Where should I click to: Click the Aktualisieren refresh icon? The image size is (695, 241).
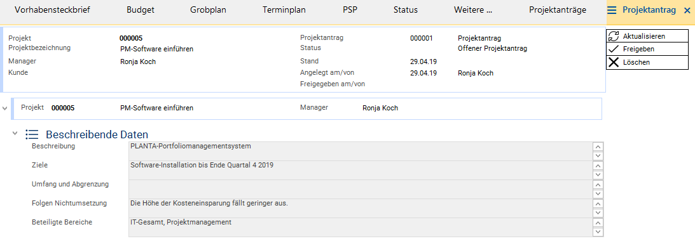(x=614, y=36)
